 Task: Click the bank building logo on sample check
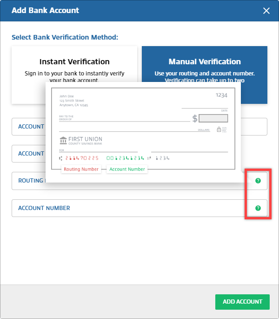point(63,140)
